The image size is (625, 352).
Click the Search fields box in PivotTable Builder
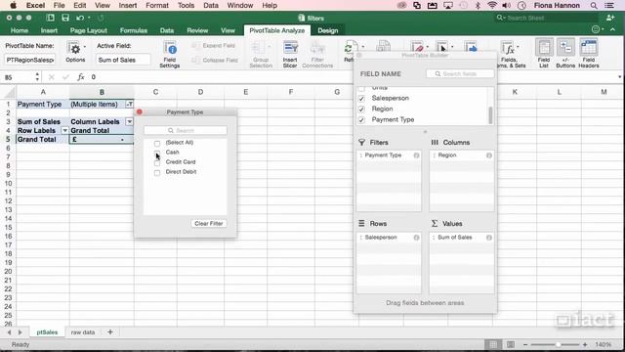pos(460,74)
